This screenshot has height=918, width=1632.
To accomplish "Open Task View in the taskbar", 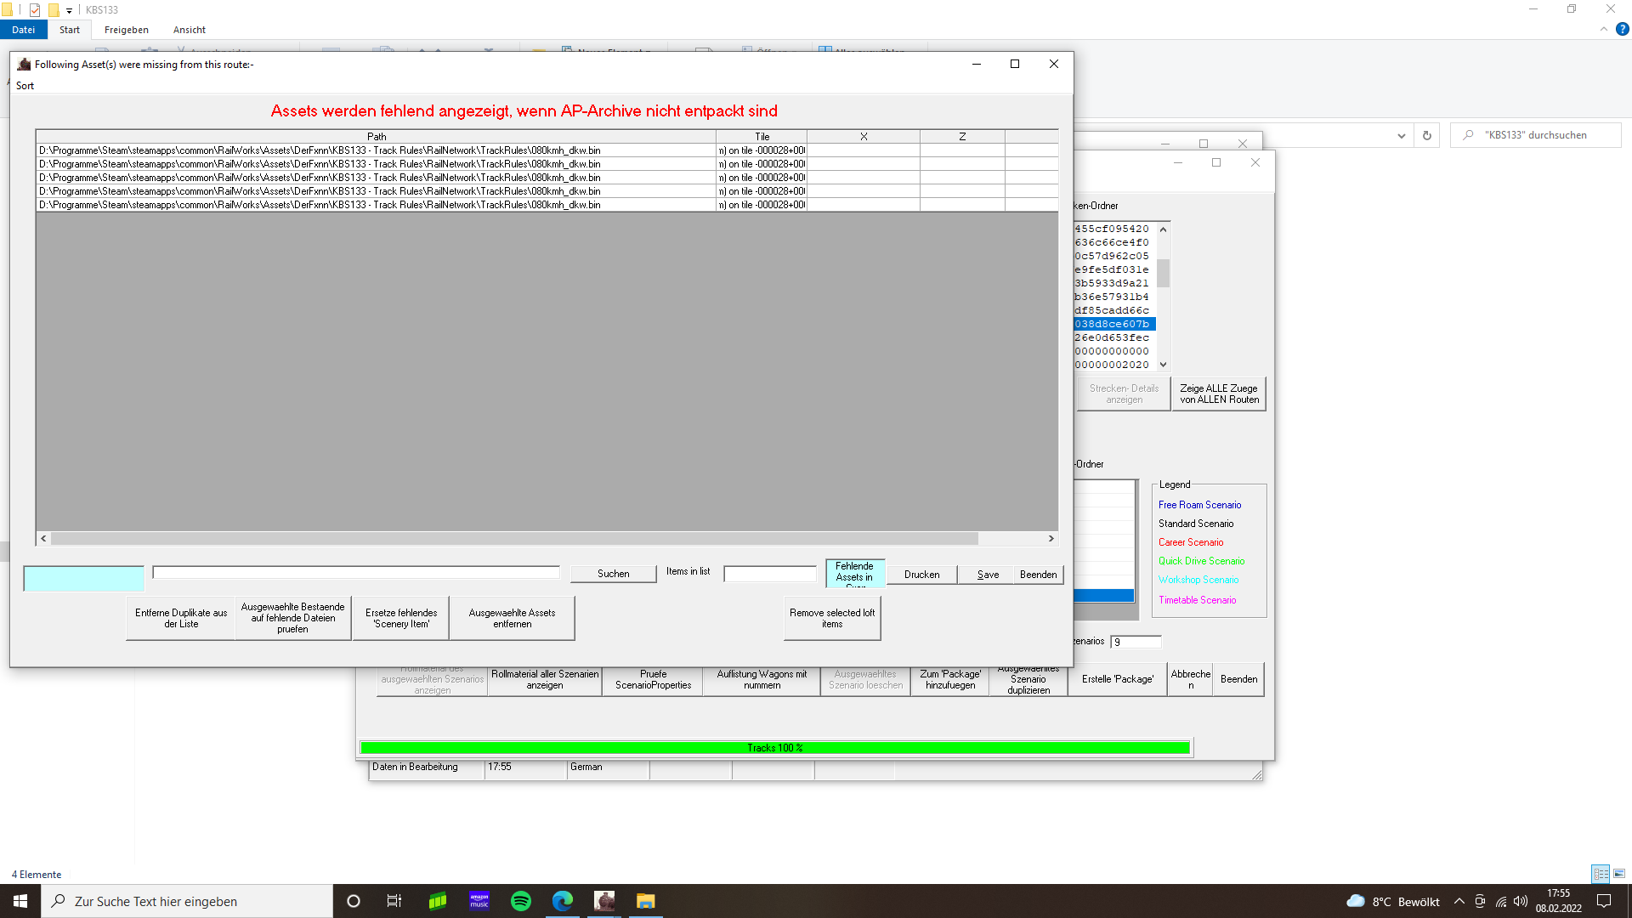I will tap(394, 901).
